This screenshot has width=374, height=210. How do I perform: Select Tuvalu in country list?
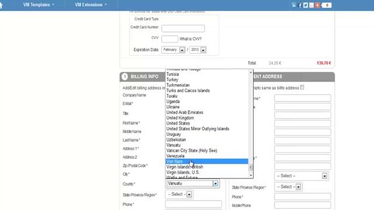pyautogui.click(x=207, y=96)
